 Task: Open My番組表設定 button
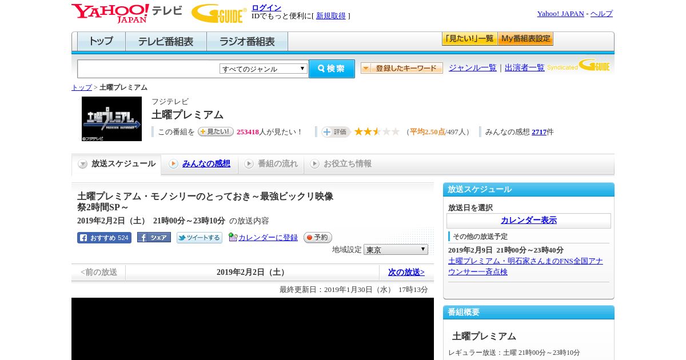pos(525,39)
